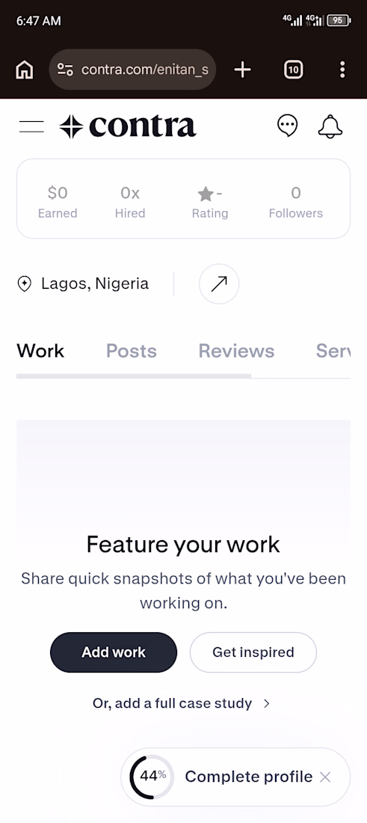Tap the Contra logo
This screenshot has width=367, height=823.
(x=127, y=126)
